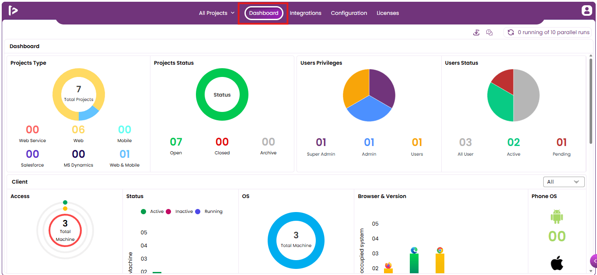Click the download report icon
The height and width of the screenshot is (275, 597).
pyautogui.click(x=476, y=32)
